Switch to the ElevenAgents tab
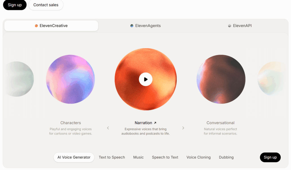The image size is (291, 170). [x=145, y=26]
